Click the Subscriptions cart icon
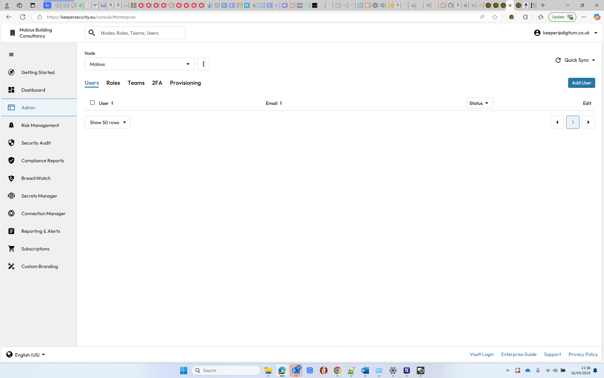Viewport: 604px width, 378px height. pos(11,249)
